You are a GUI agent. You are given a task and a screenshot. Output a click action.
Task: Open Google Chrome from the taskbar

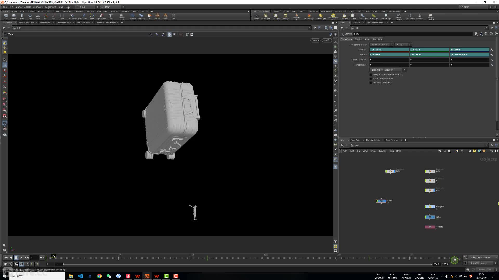click(99, 276)
